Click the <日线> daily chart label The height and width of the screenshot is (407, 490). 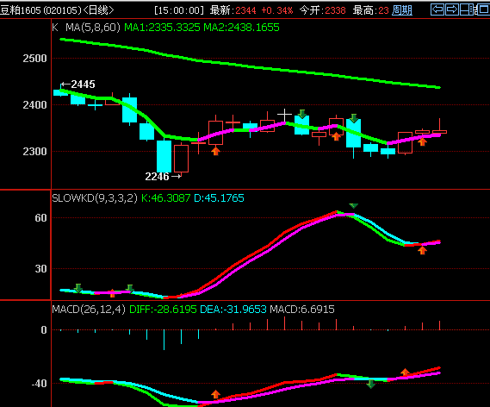point(98,10)
